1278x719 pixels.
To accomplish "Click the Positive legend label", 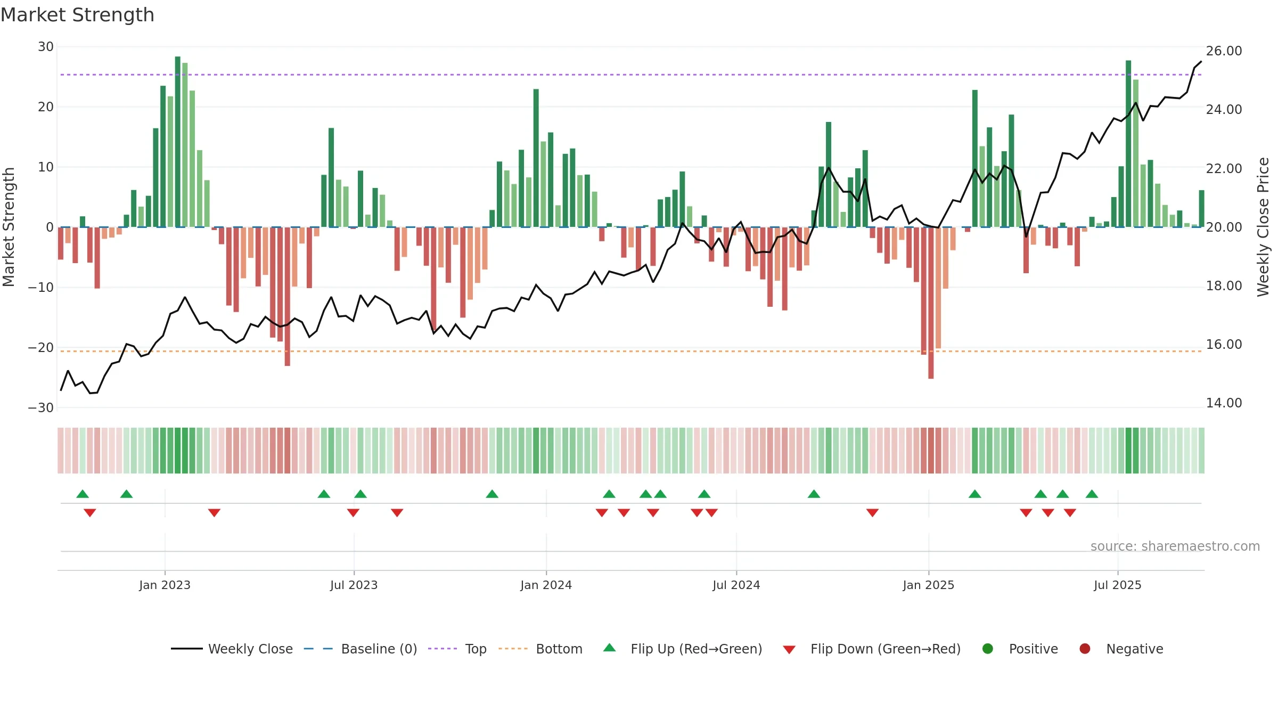I will pos(1033,649).
